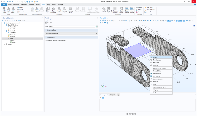Screen dimensions: 197x116
Task: Select the Size node in tree
Action: (x=13, y=40)
